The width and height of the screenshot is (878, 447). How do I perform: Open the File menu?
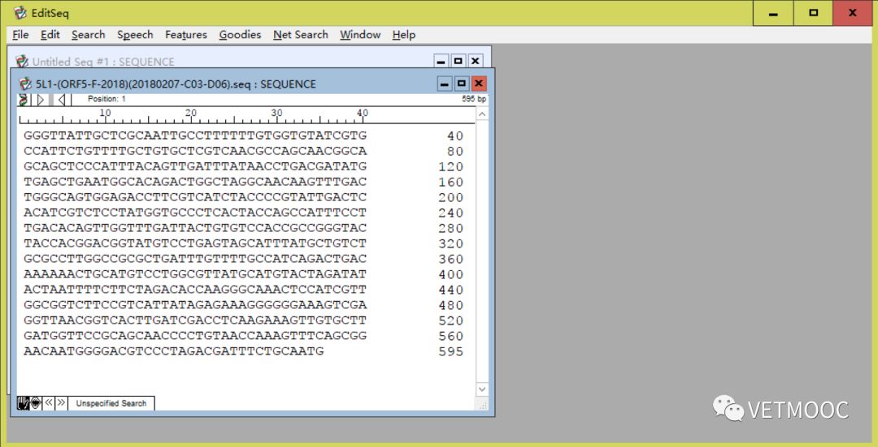click(20, 35)
